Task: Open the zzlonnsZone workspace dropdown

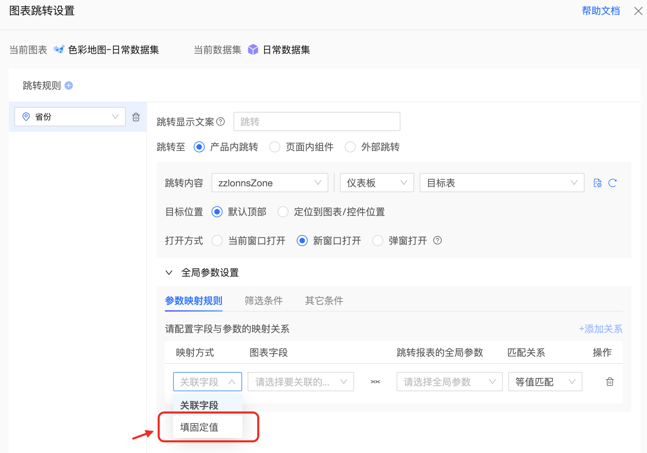Action: click(x=270, y=183)
